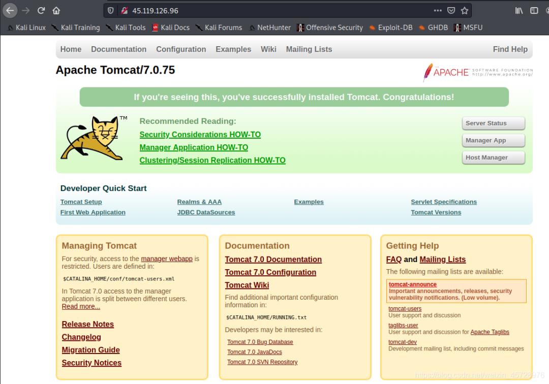Open the Tomcat 7.0 Documentation link
This screenshot has height=384, width=549.
pyautogui.click(x=273, y=260)
